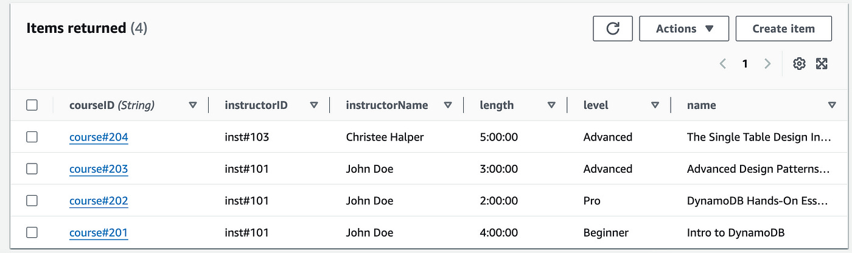
Task: Open the course#204 item link
Action: (x=99, y=137)
